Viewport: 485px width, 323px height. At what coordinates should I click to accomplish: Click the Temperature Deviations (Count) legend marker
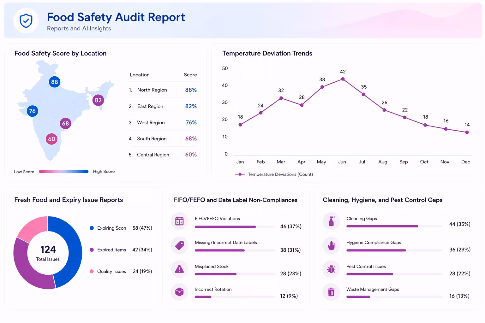tap(240, 174)
